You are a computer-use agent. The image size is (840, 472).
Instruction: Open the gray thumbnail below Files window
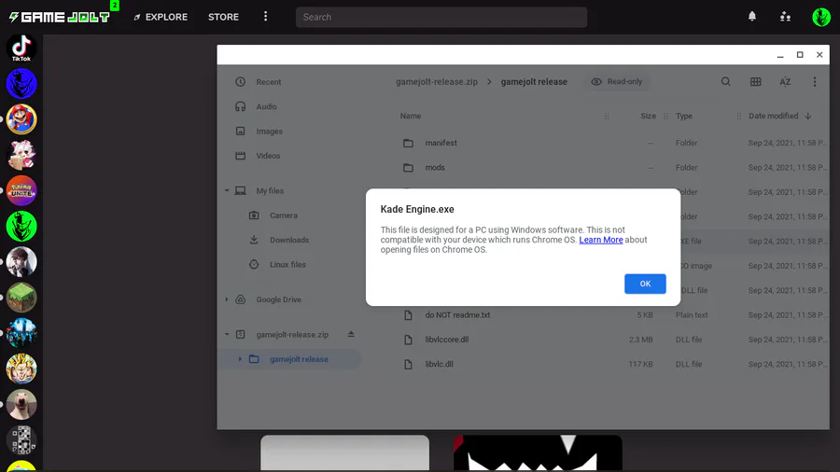(344, 452)
